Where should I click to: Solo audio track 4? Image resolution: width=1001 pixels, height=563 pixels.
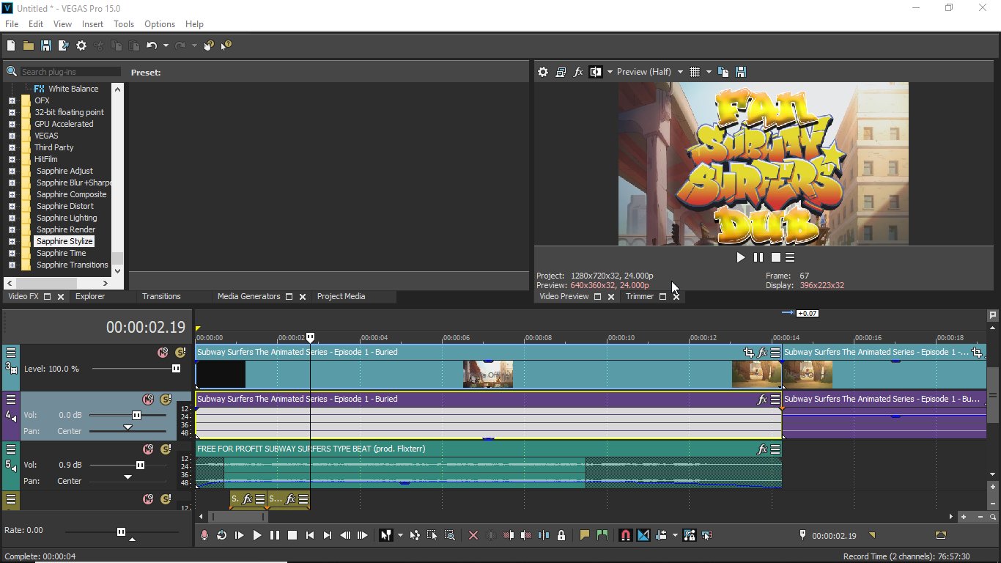(x=166, y=400)
